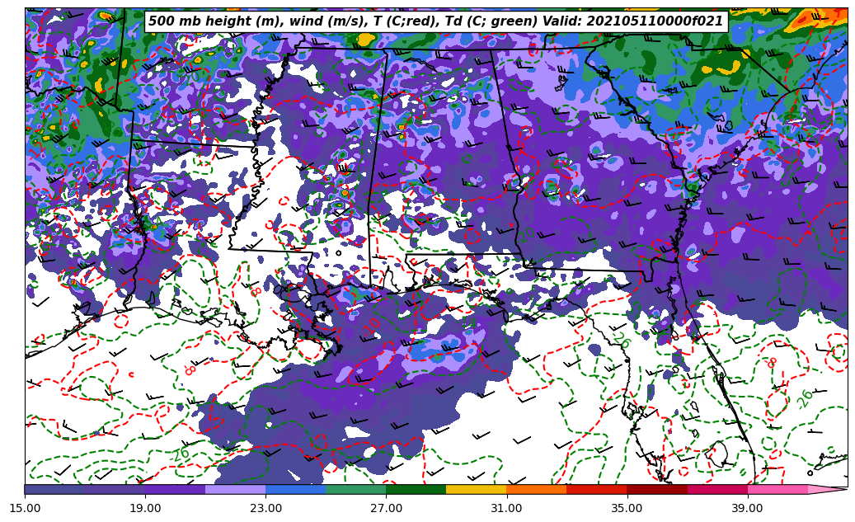Choose the yellow colorbar segment
The width and height of the screenshot is (855, 522).
coord(476,489)
